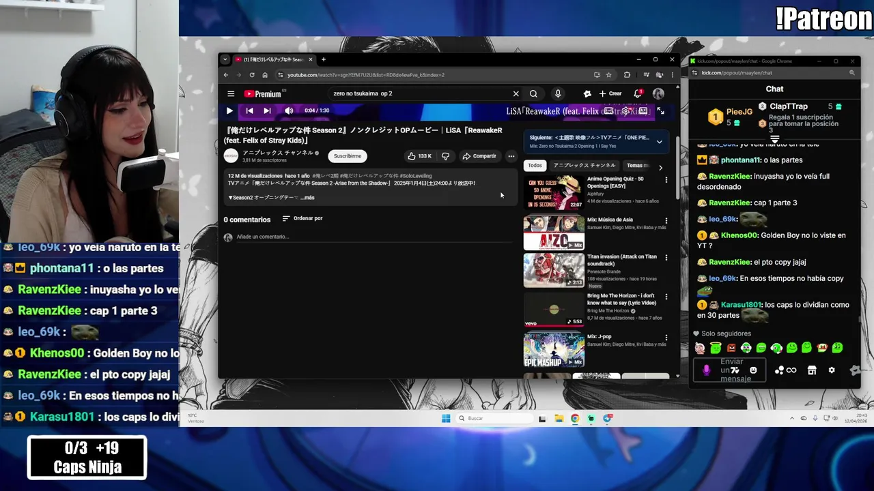This screenshot has height=491, width=874.
Task: Open more actions beside Compartir
Action: coord(511,156)
